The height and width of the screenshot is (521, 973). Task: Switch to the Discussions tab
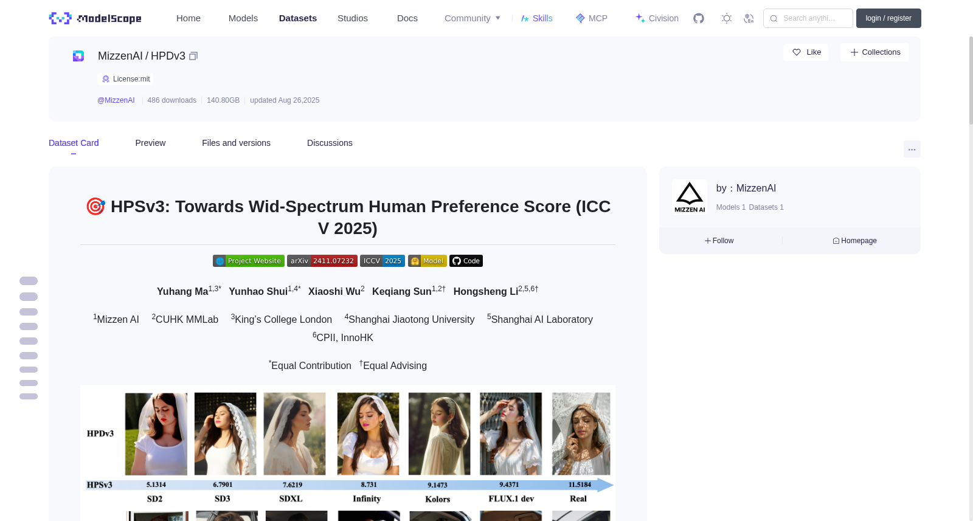[330, 143]
